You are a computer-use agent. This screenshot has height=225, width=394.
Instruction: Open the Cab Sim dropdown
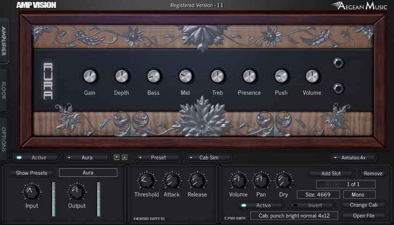click(x=209, y=157)
